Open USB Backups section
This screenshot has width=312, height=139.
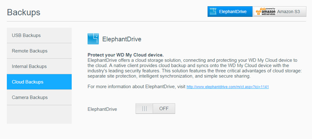[x=39, y=36]
